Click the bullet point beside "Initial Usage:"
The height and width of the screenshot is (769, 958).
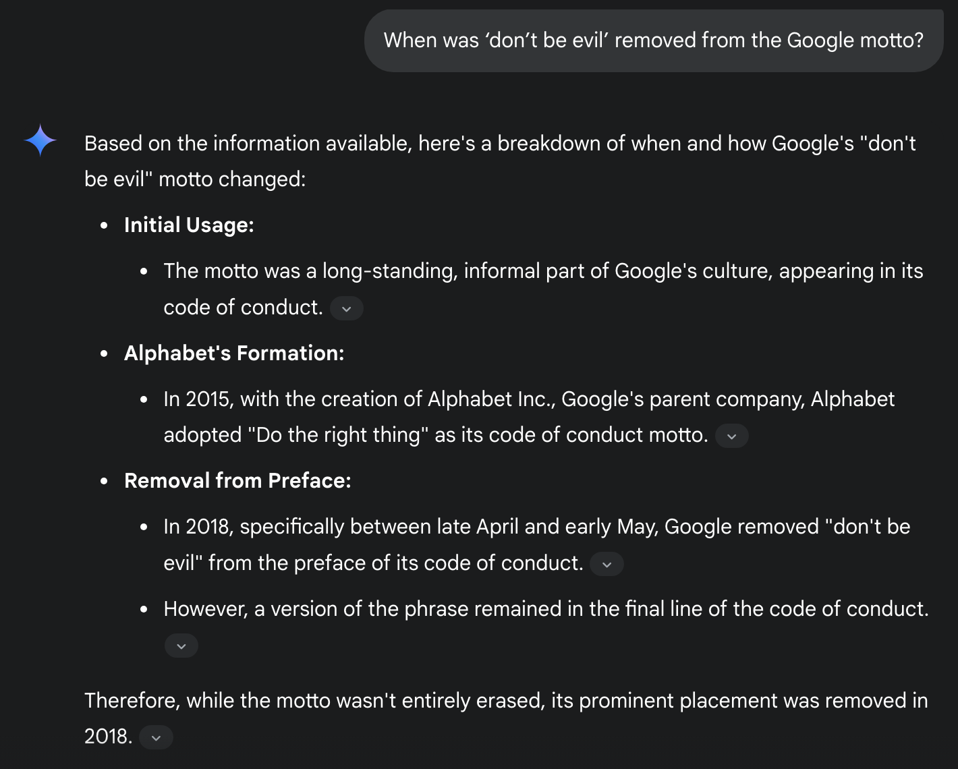104,226
